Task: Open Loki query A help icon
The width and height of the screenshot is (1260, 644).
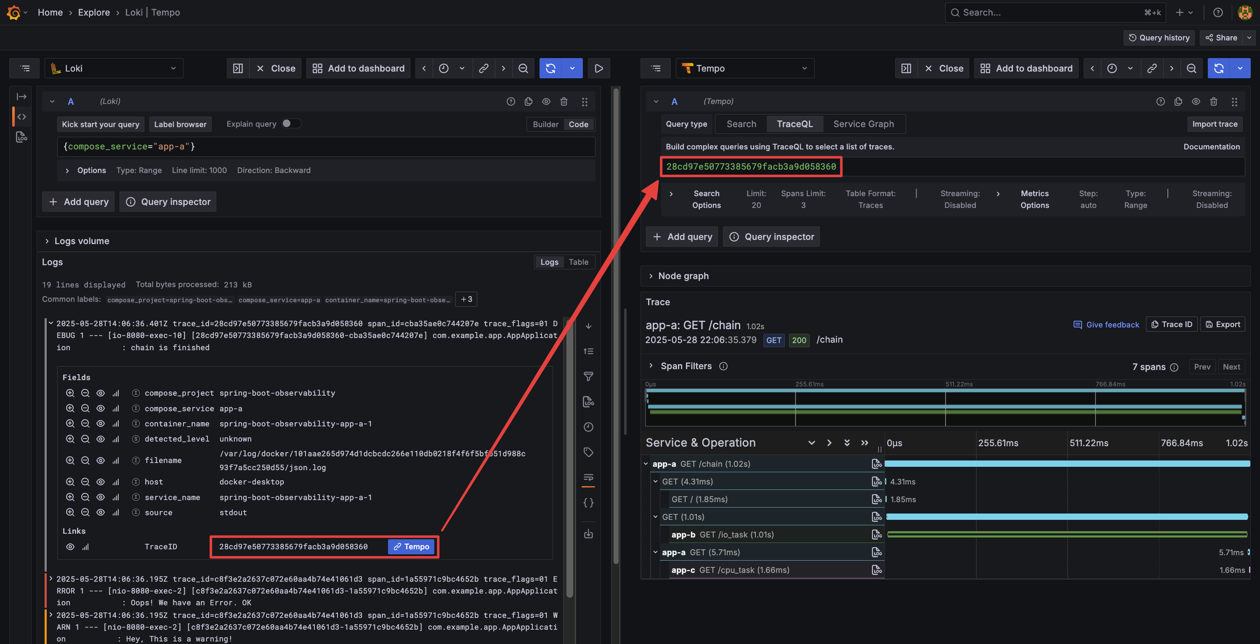Action: coord(510,102)
